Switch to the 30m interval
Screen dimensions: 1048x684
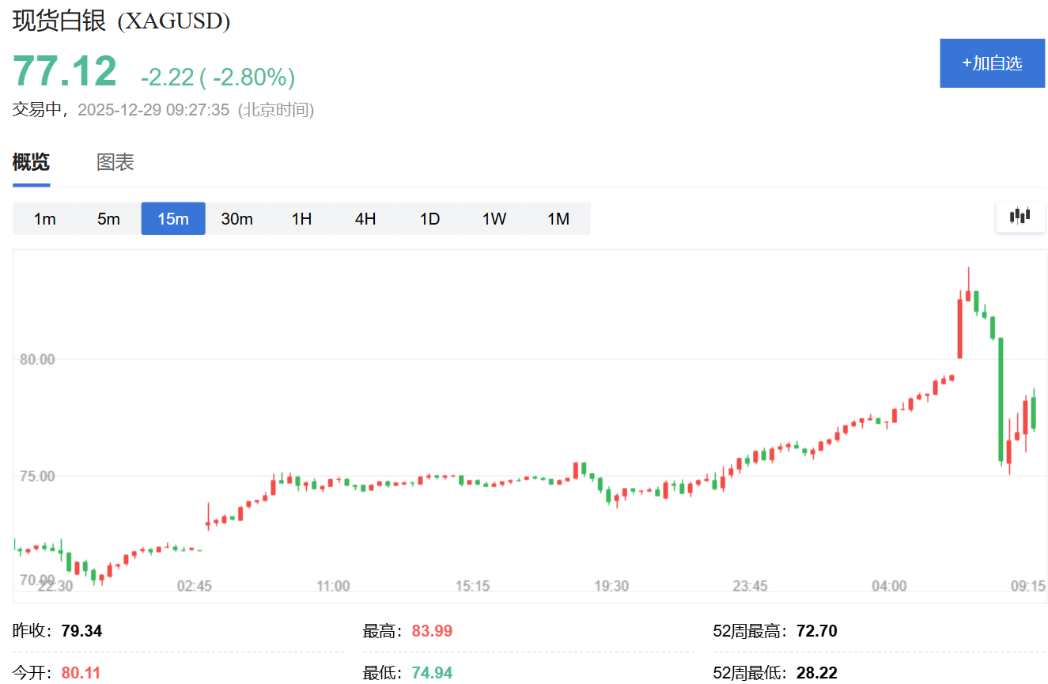coord(237,219)
